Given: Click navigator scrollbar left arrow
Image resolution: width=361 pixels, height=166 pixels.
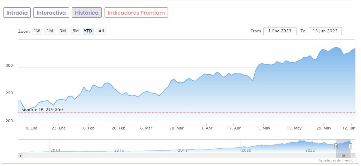Looking at the screenshot, I should [x=20, y=156].
